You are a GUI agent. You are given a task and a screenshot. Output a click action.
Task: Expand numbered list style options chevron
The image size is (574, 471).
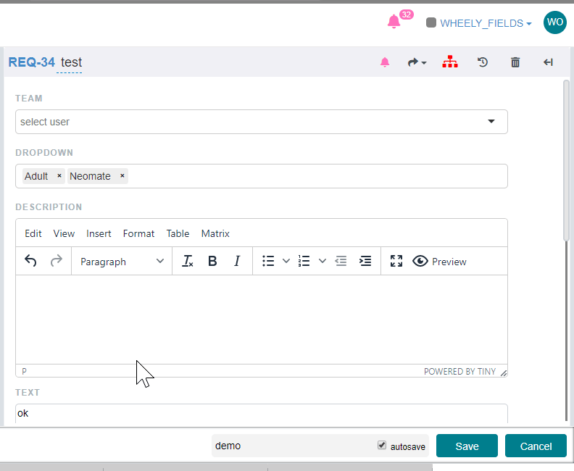pyautogui.click(x=322, y=261)
